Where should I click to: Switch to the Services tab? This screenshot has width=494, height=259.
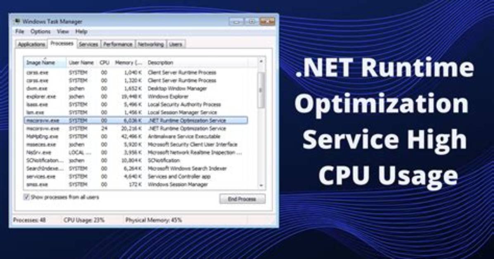coord(88,45)
